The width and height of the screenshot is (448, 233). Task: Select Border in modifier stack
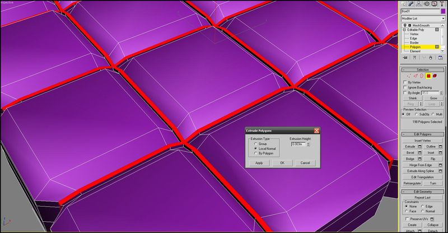[414, 43]
